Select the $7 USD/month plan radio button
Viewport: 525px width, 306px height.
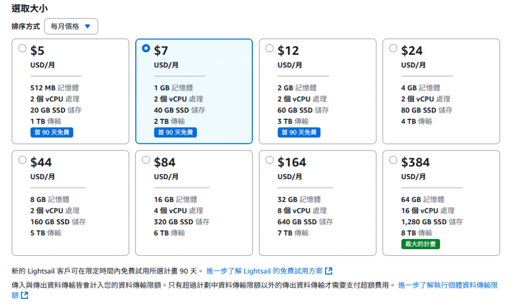[x=146, y=49]
